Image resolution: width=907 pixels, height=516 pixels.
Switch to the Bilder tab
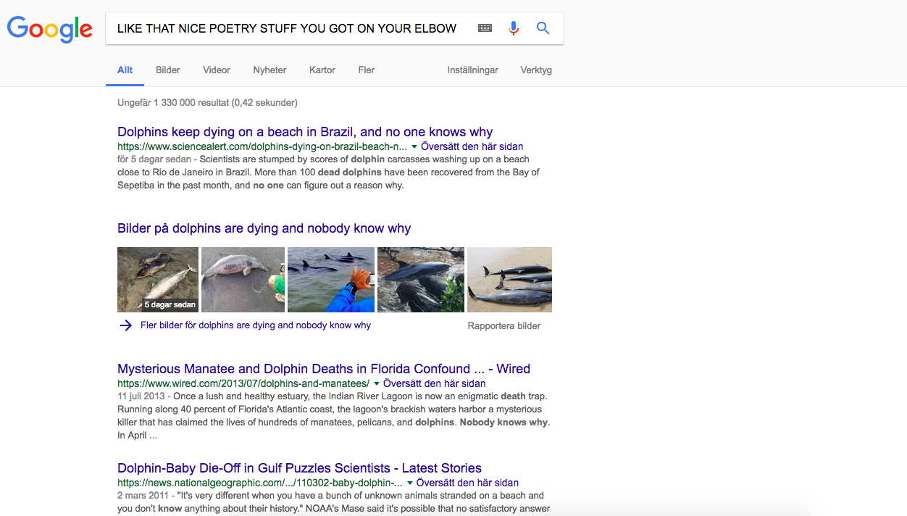click(167, 70)
